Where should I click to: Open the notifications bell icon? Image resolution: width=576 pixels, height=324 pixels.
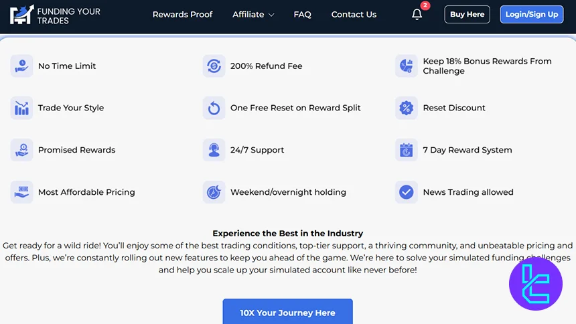[417, 15]
